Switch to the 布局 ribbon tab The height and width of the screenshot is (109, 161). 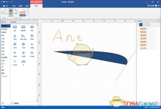pos(27,6)
